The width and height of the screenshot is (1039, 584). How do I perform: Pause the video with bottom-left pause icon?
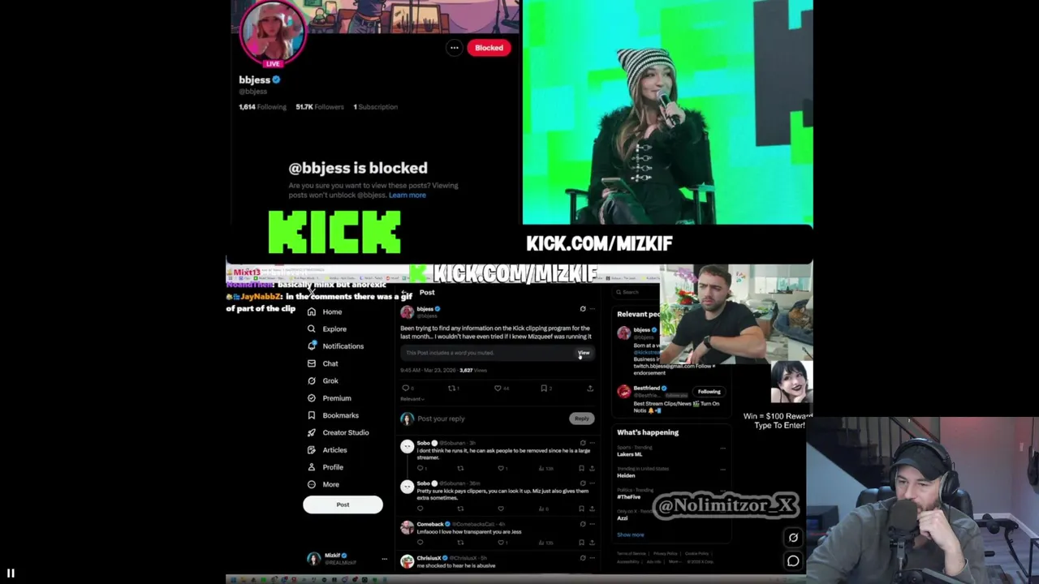coord(11,573)
